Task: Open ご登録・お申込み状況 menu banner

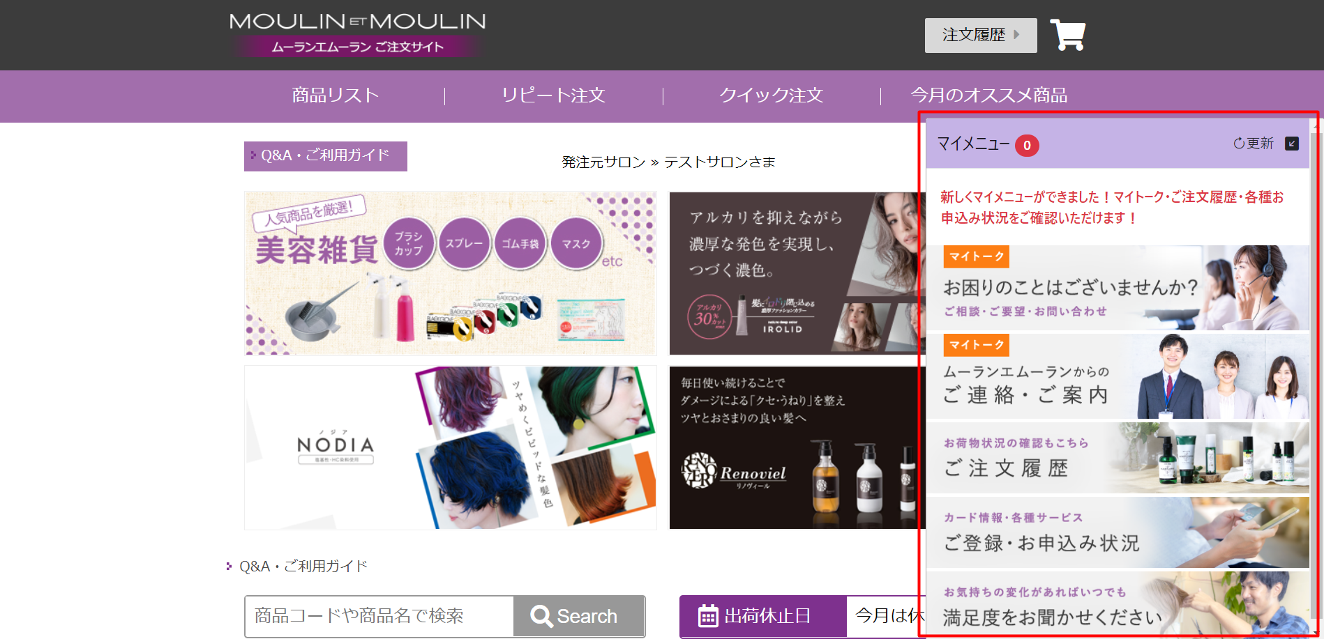Action: (1118, 532)
